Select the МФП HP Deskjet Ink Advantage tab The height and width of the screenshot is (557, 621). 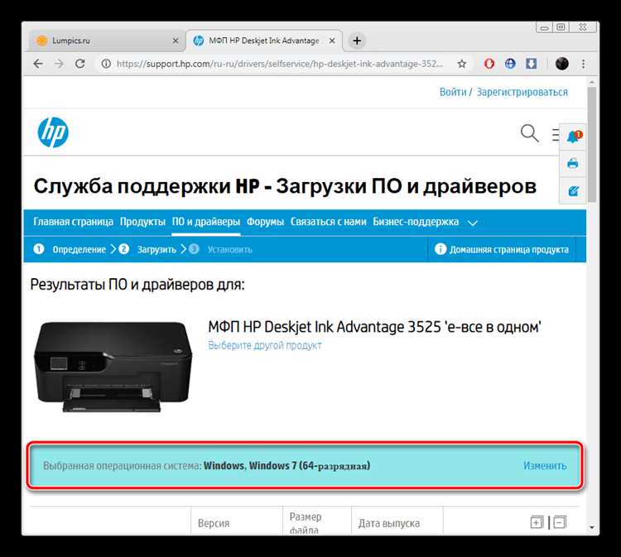(x=263, y=41)
